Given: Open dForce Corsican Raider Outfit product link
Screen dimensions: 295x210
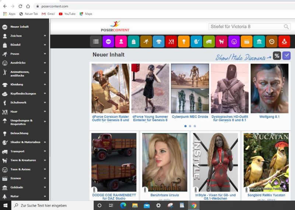Looking at the screenshot, I should [110, 118].
